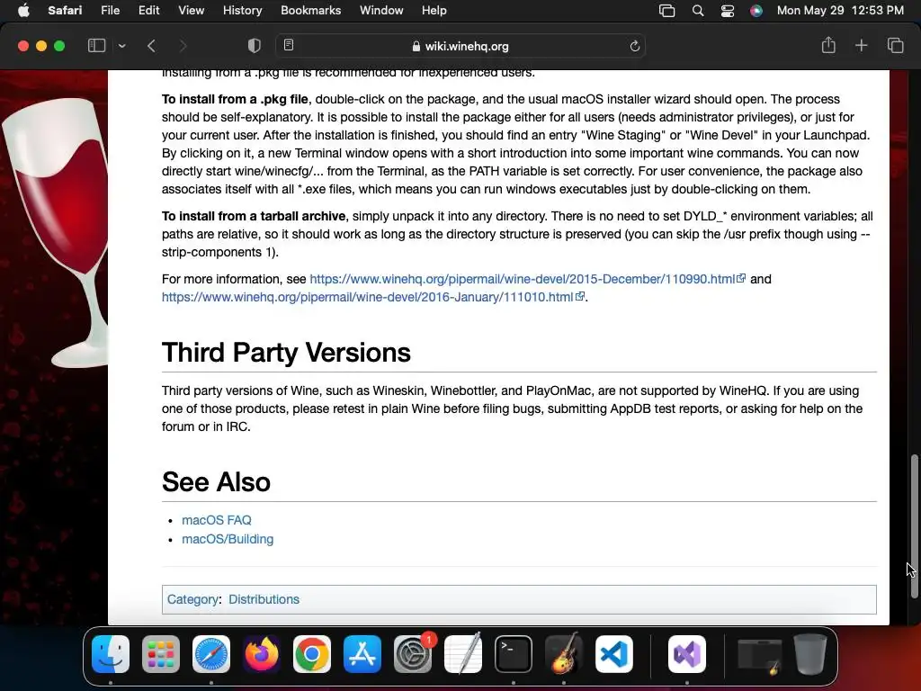Open the Bookmarks menu
921x691 pixels.
(310, 11)
